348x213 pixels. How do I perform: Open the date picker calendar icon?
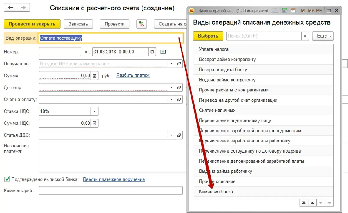(x=152, y=52)
